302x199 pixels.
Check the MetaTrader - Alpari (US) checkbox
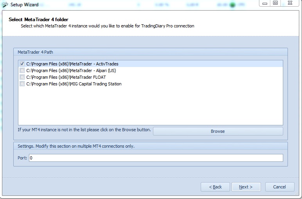pyautogui.click(x=22, y=71)
